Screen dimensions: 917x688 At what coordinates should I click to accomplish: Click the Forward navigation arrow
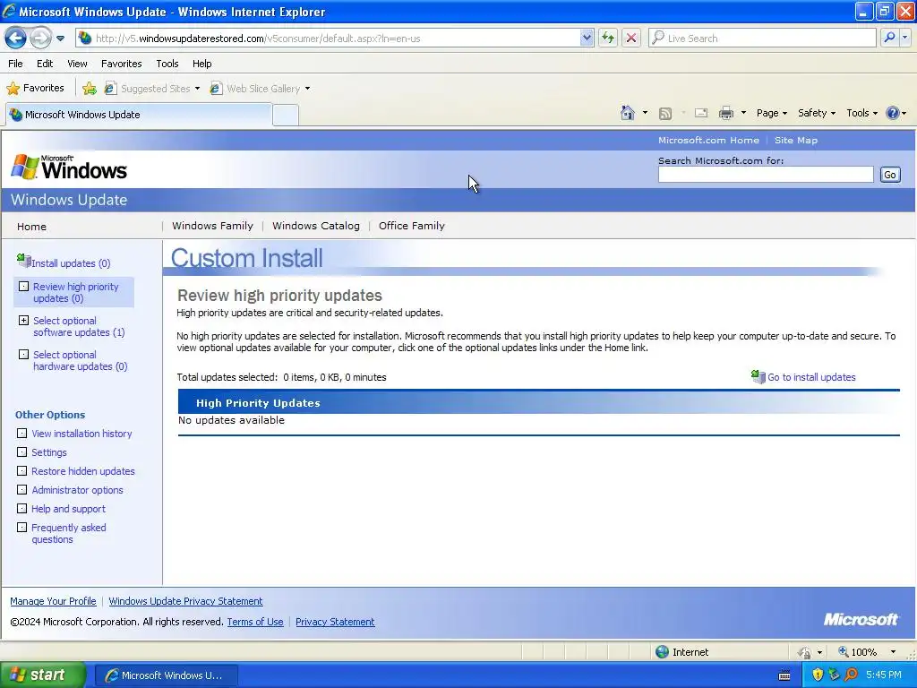[40, 38]
